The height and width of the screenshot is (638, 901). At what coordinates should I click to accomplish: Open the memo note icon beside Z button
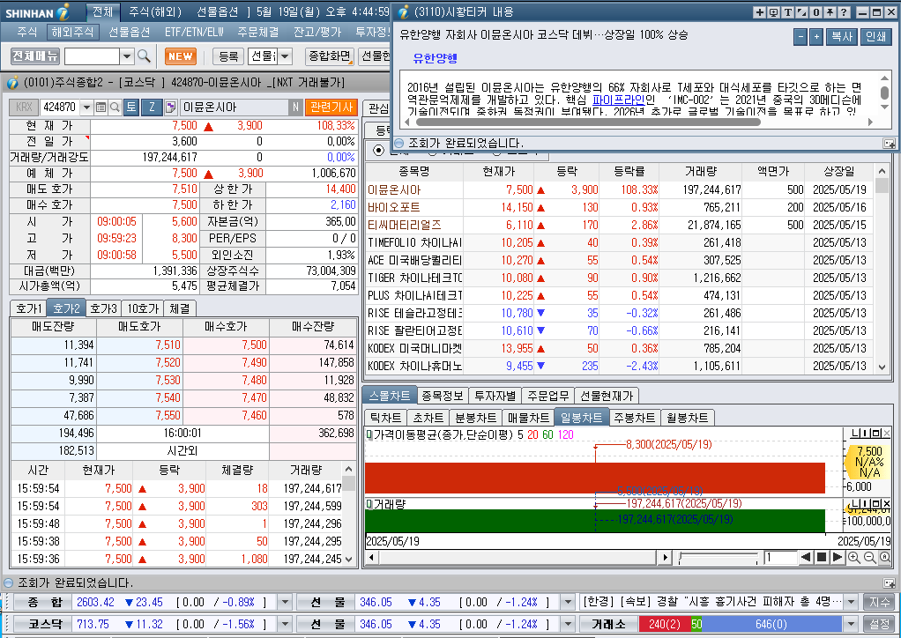tap(170, 107)
